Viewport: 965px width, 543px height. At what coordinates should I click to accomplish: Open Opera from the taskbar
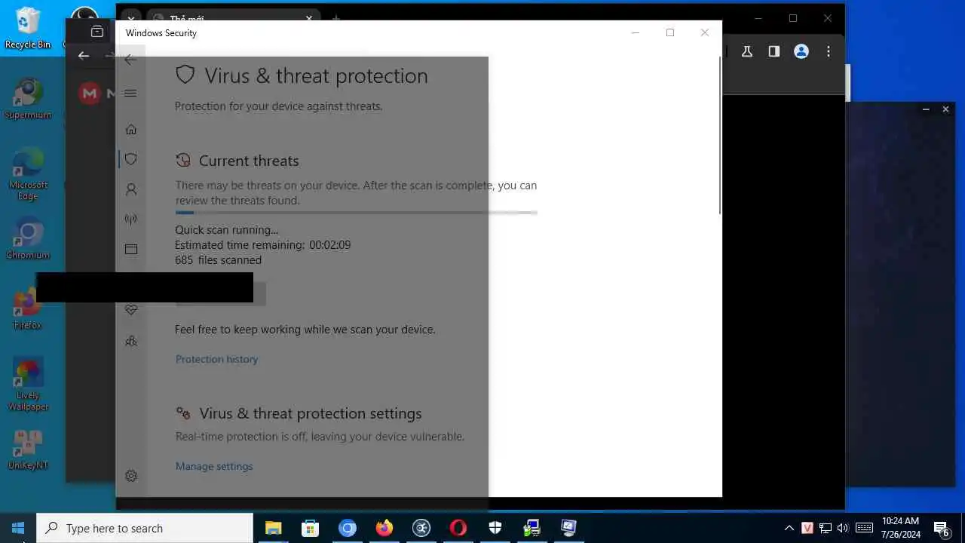click(x=458, y=528)
